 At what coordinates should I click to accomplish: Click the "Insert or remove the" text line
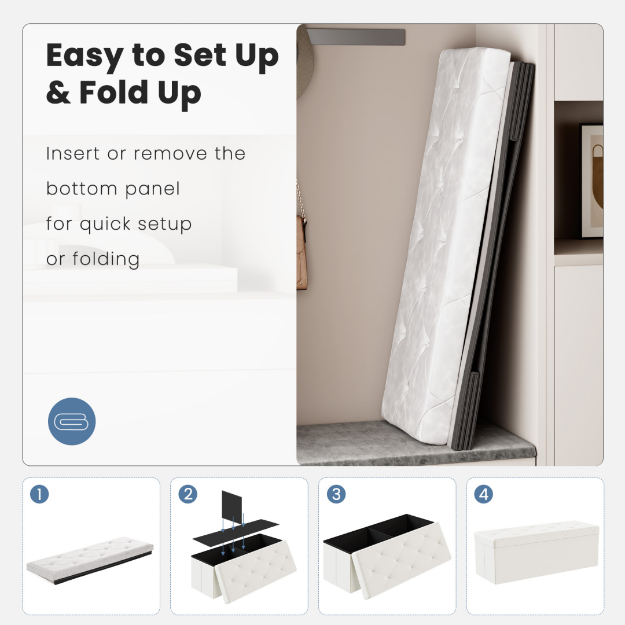[x=145, y=153]
